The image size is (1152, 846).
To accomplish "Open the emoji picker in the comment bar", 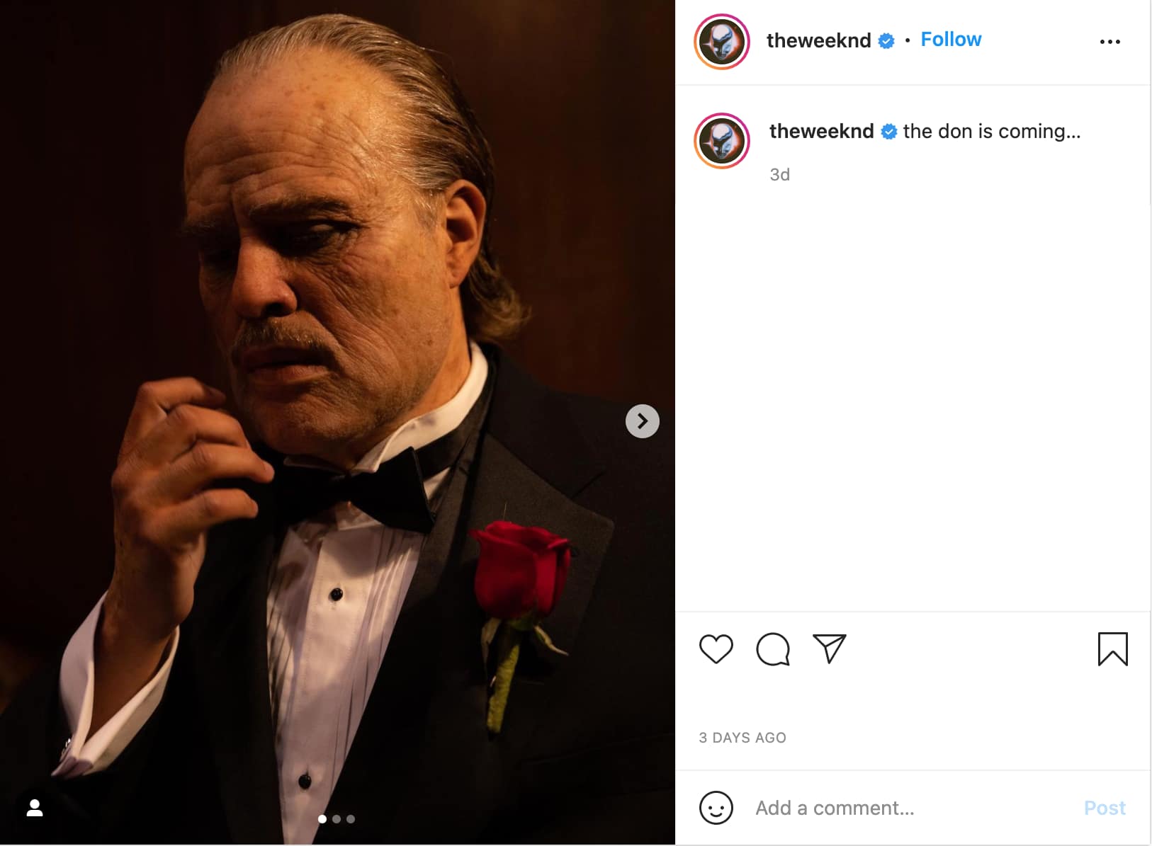I will 716,808.
